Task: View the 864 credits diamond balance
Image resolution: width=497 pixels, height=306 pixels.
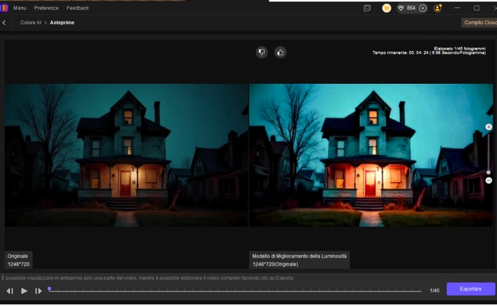Action: click(x=407, y=8)
